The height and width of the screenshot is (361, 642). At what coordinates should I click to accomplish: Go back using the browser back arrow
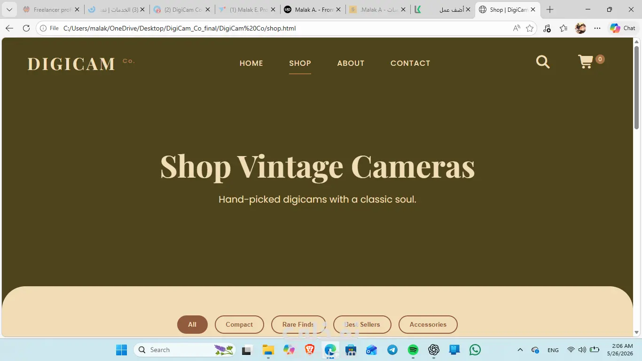pos(9,28)
